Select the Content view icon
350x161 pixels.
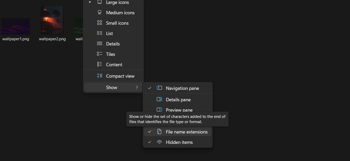coord(99,64)
